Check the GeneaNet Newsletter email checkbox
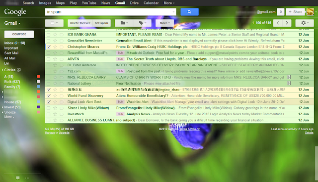Viewport: 318px width, 182px height. click(x=49, y=41)
